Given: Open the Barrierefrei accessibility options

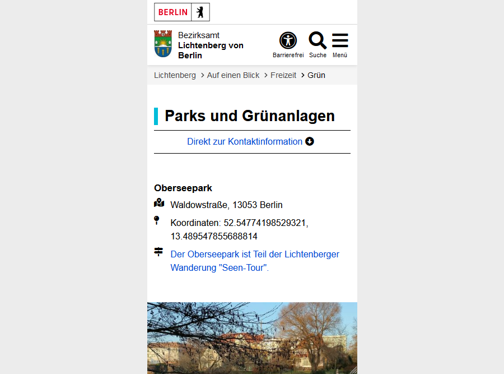Looking at the screenshot, I should [288, 44].
